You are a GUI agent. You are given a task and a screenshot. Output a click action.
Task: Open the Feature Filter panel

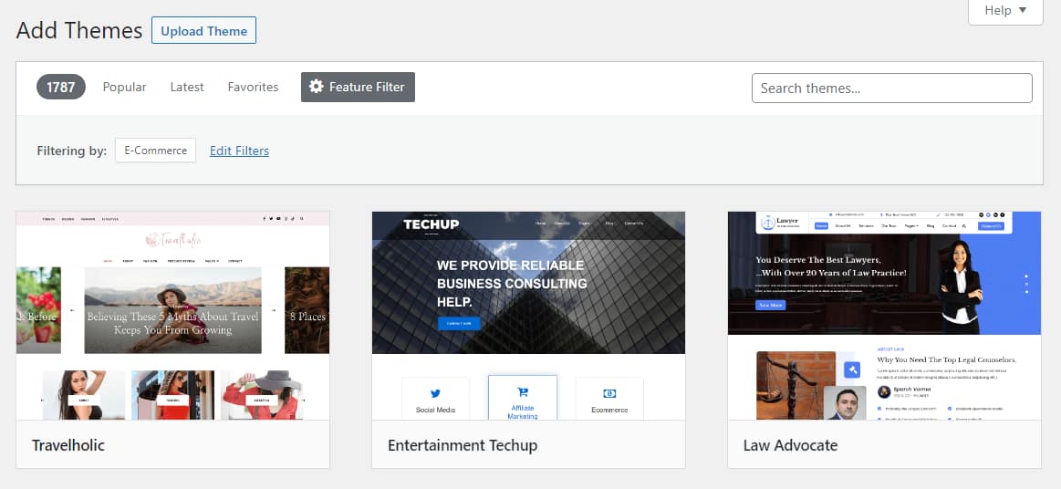tap(358, 87)
